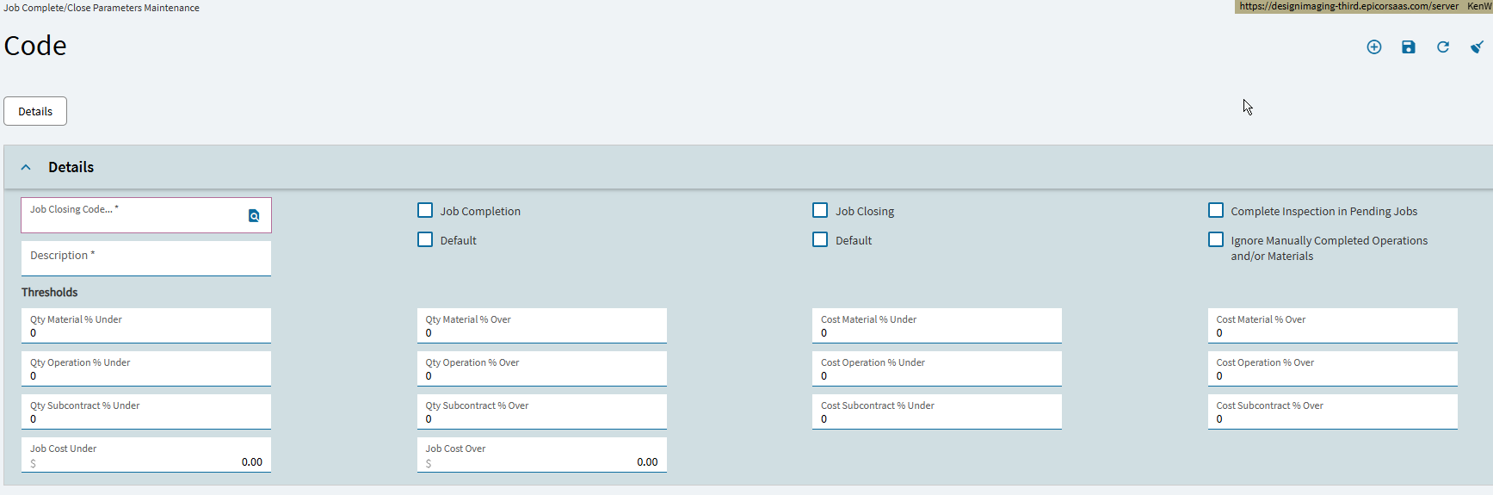This screenshot has width=1493, height=495.
Task: Click the Description input field
Action: click(146, 258)
